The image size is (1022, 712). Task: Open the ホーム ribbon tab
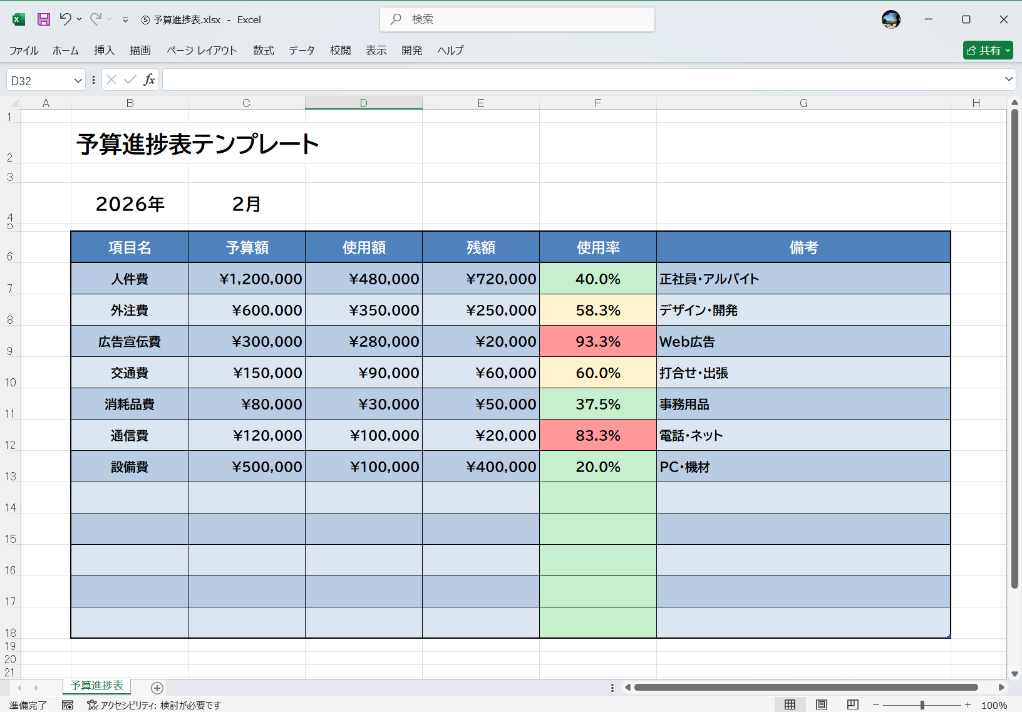pos(65,50)
